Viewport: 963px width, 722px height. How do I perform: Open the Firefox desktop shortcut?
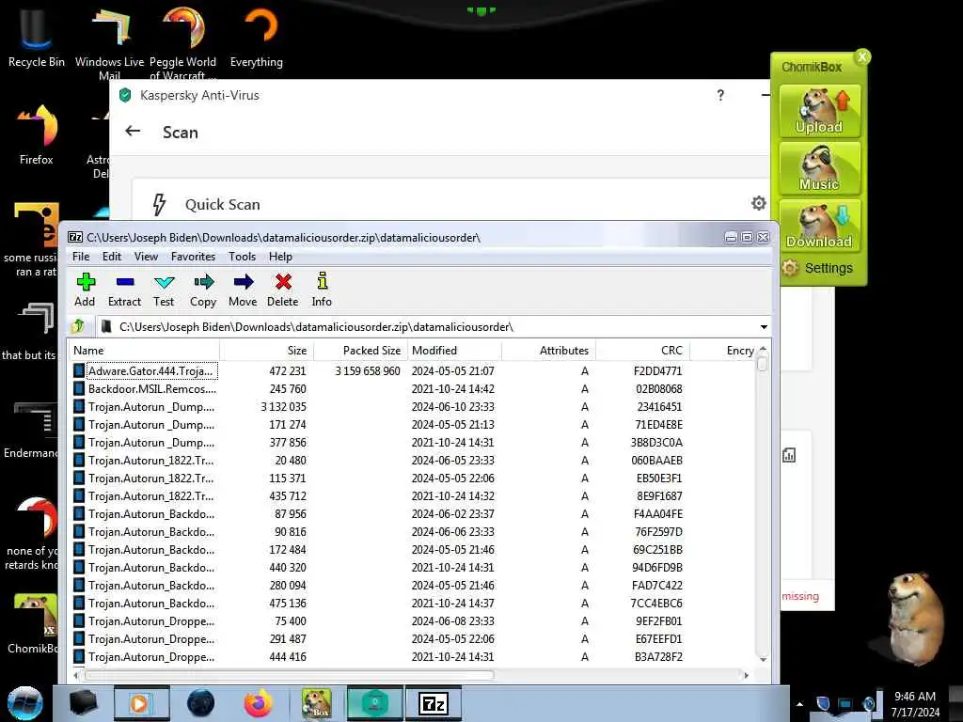click(x=37, y=135)
